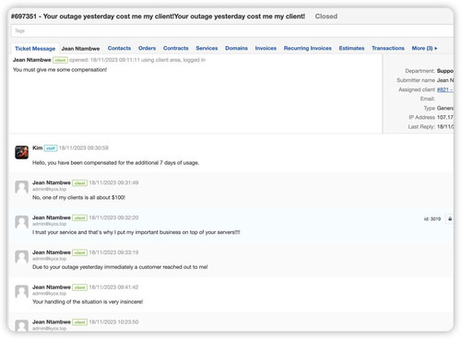Click the lock icon beside id 3019
Viewport: 461px width, 339px height.
450,219
